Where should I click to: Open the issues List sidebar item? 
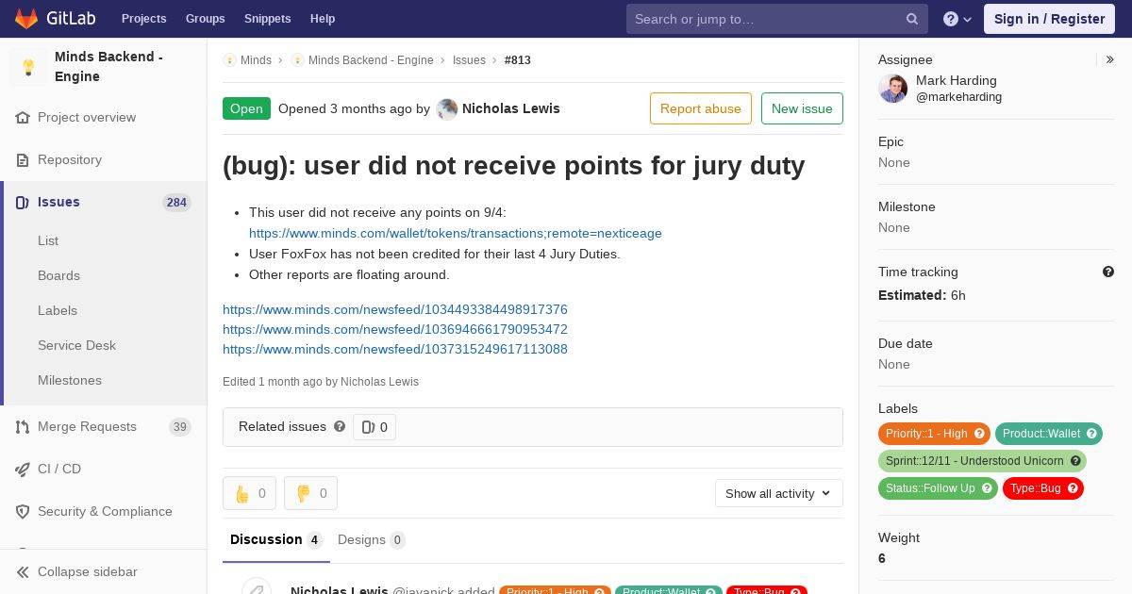(48, 241)
